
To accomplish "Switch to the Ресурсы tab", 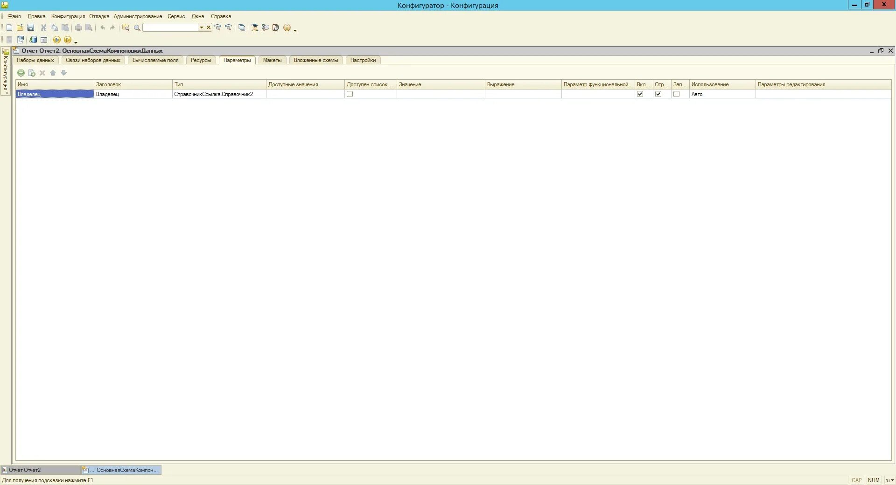I will point(201,60).
